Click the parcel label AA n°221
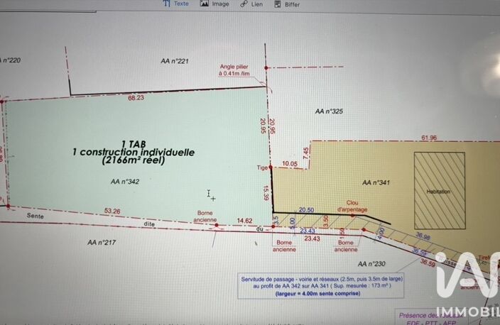This screenshot has width=500, height=325. (x=175, y=61)
